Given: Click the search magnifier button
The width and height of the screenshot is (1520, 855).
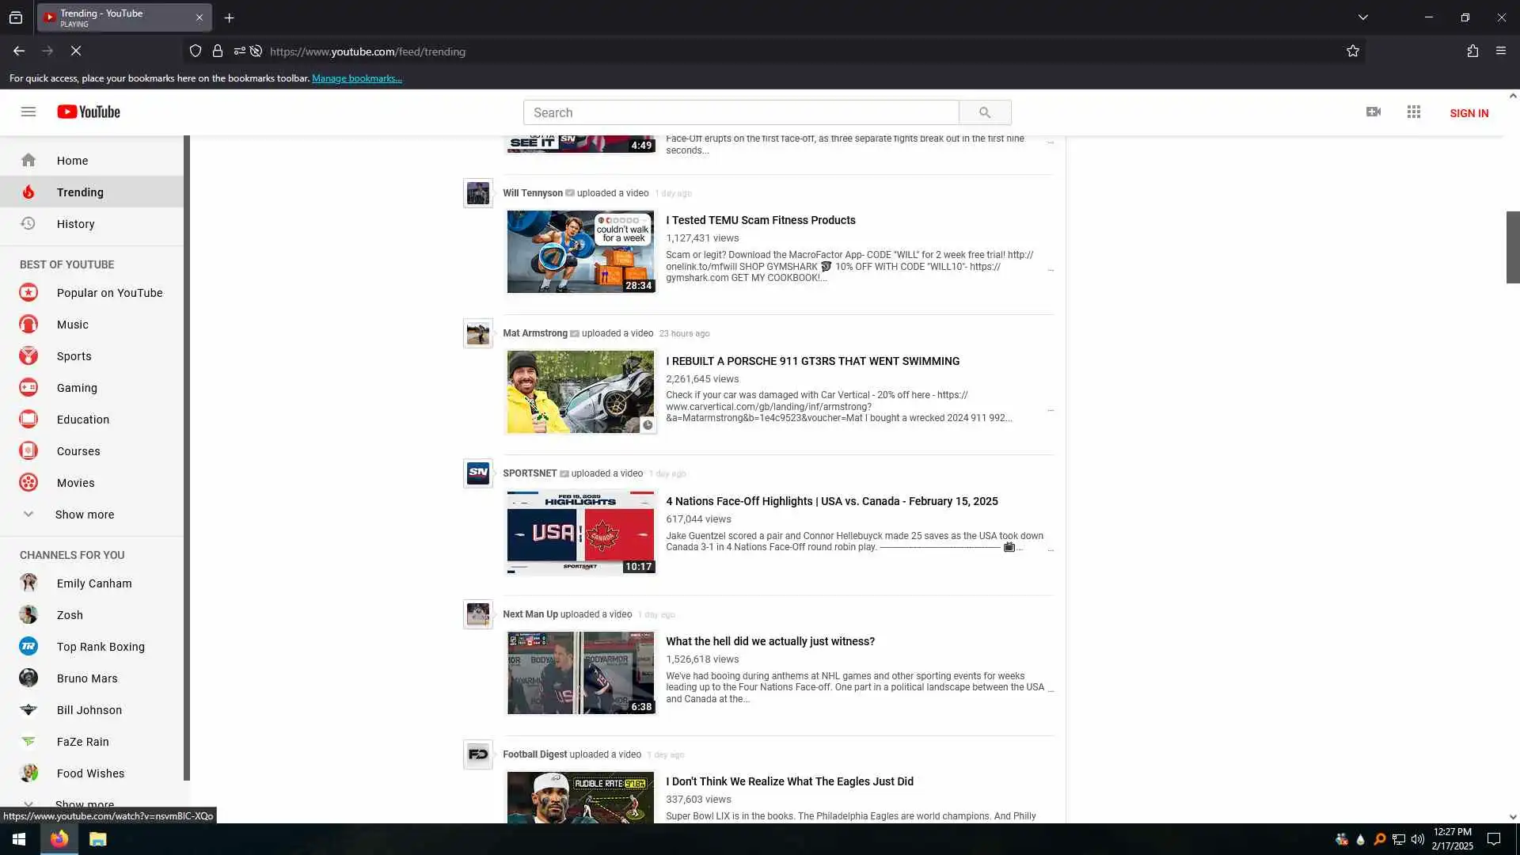Looking at the screenshot, I should (984, 112).
